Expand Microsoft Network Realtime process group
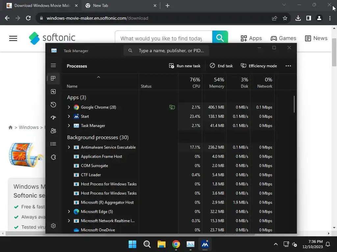Viewport: 337px width, 252px height. coord(69,221)
